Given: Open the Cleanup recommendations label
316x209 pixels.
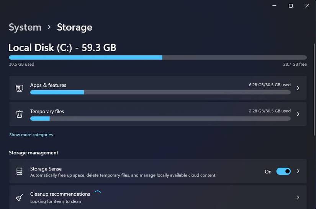Looking at the screenshot, I should pos(60,194).
